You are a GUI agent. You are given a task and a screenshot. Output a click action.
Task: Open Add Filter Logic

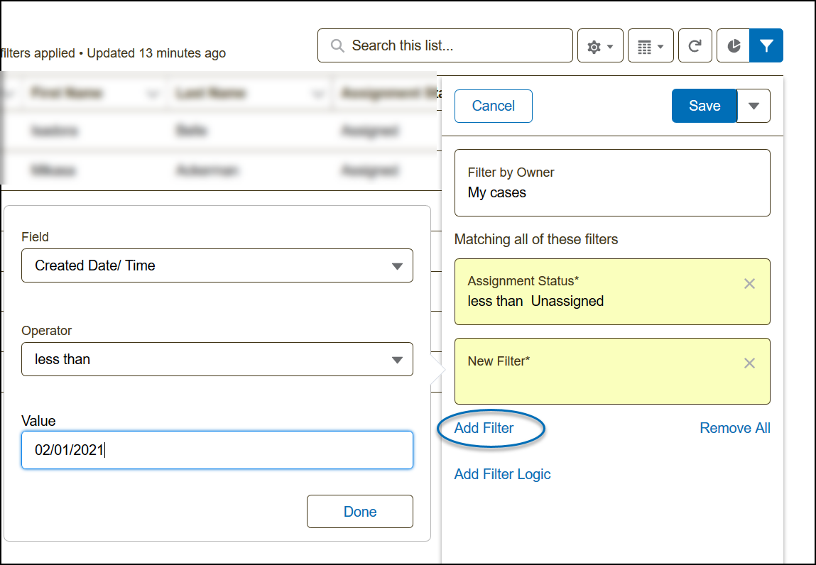coord(502,474)
